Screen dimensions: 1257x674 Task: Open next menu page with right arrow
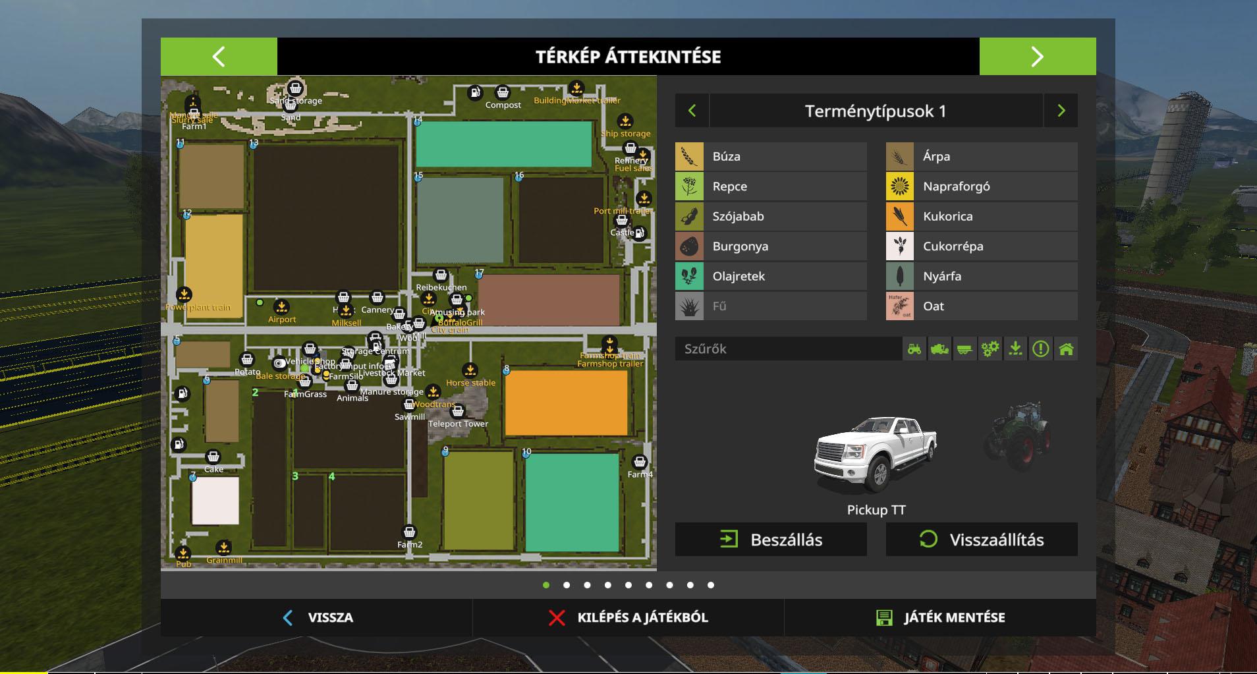(x=1037, y=57)
